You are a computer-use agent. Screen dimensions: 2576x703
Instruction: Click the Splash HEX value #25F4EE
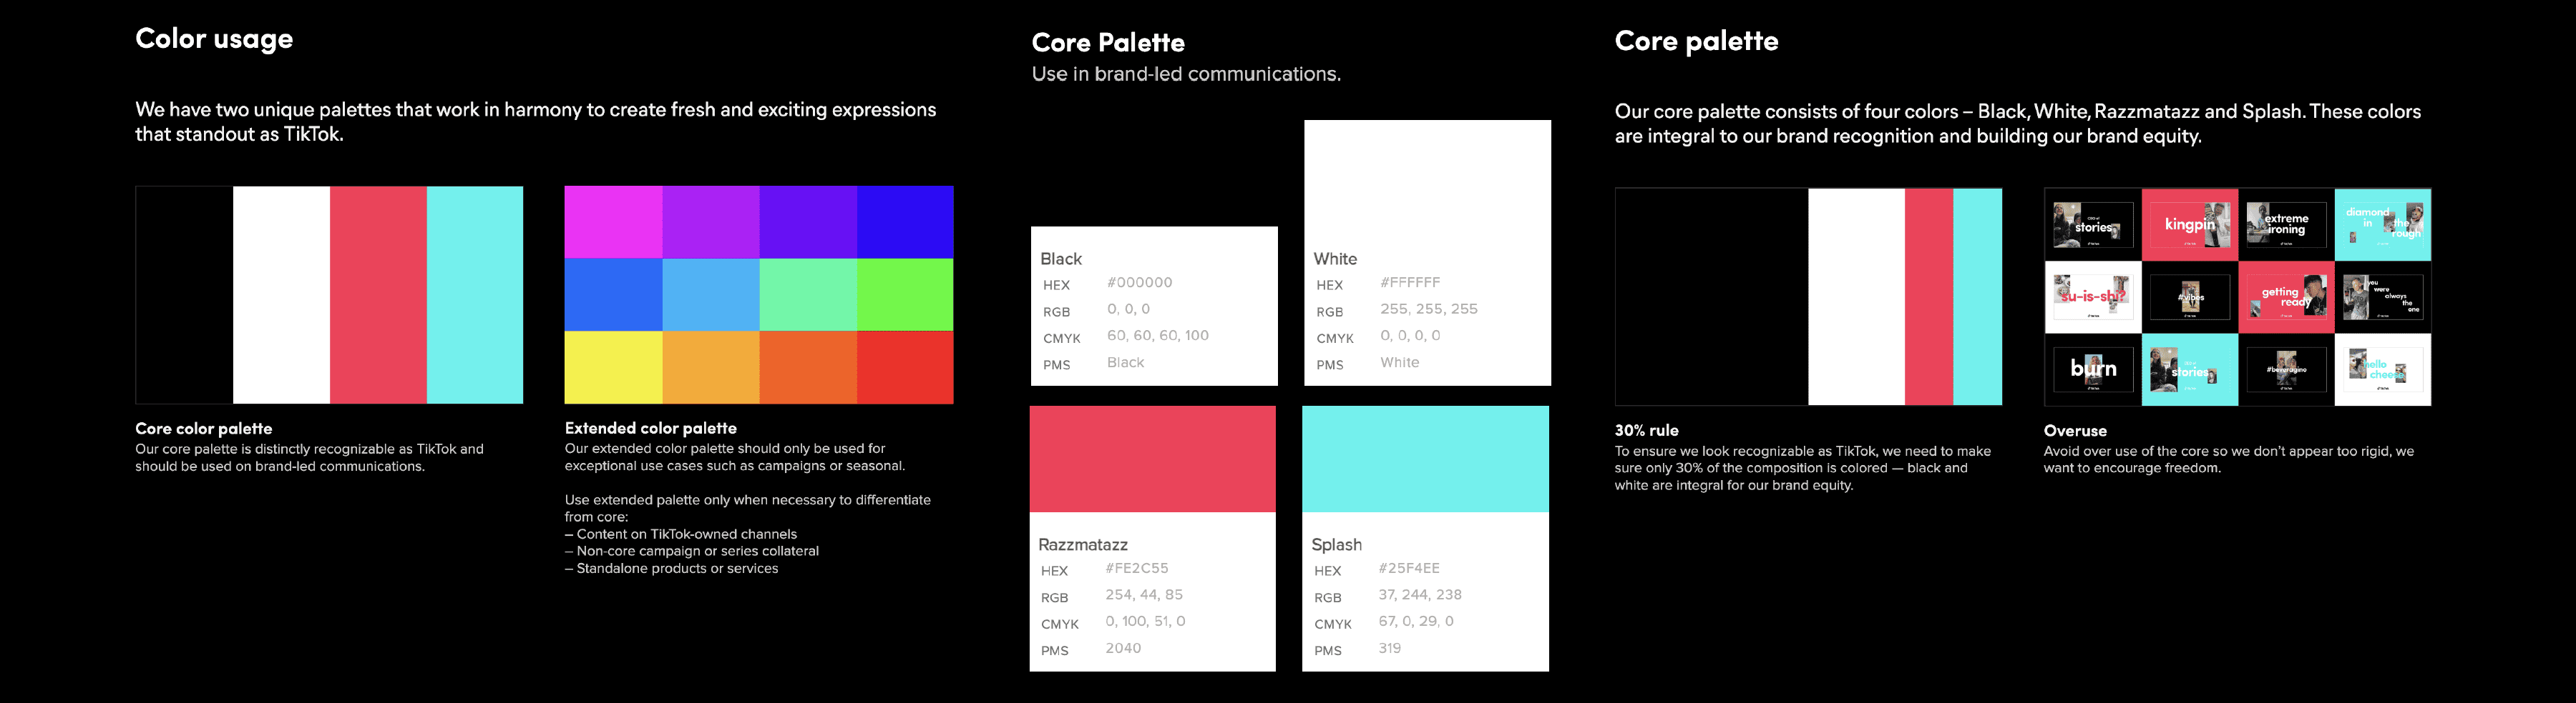(1409, 568)
